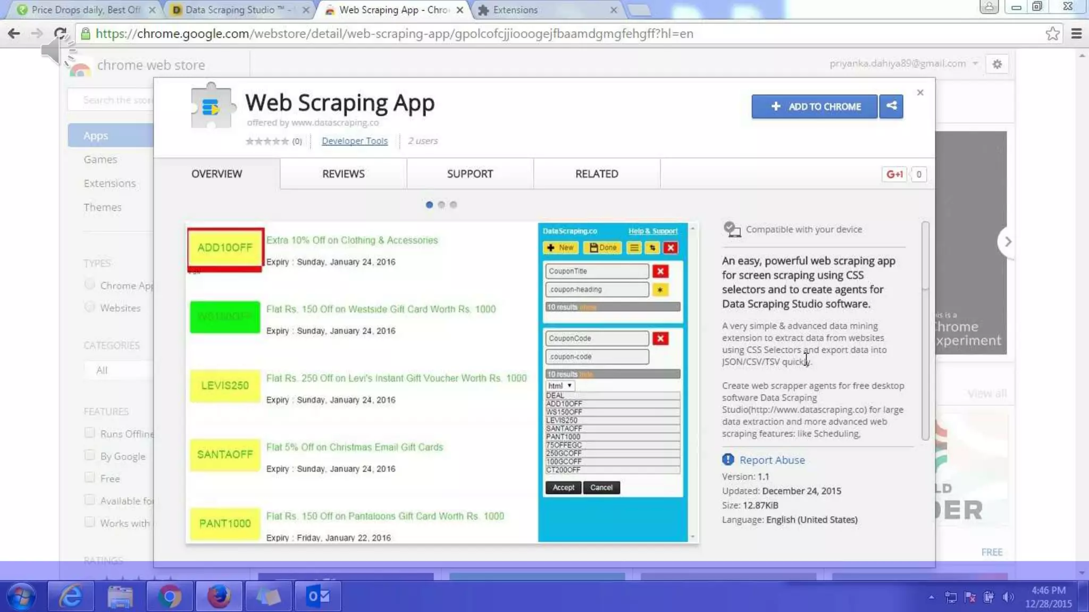
Task: Click the settings gear in web store
Action: tap(997, 64)
